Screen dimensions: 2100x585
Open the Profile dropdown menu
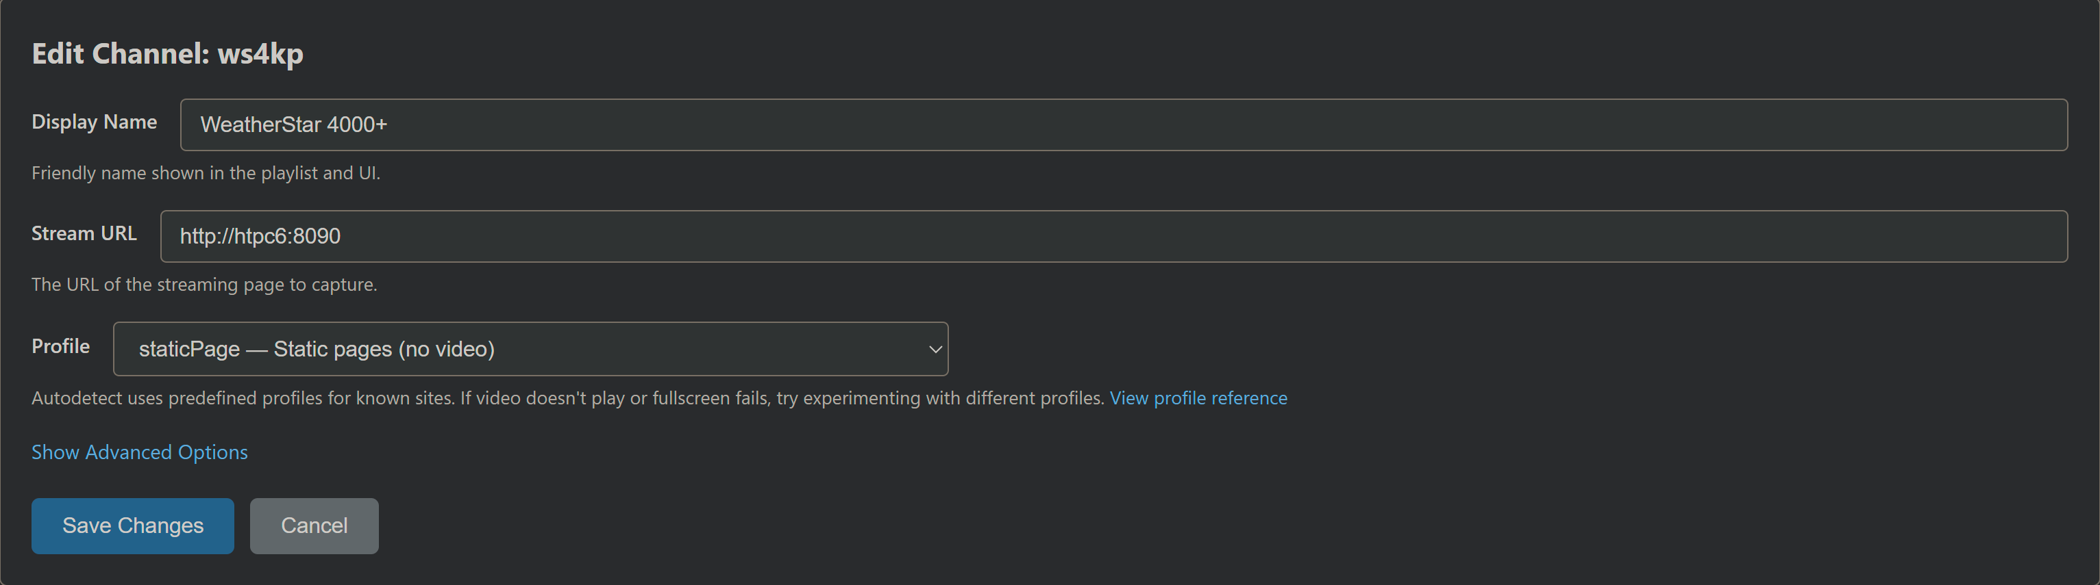530,349
